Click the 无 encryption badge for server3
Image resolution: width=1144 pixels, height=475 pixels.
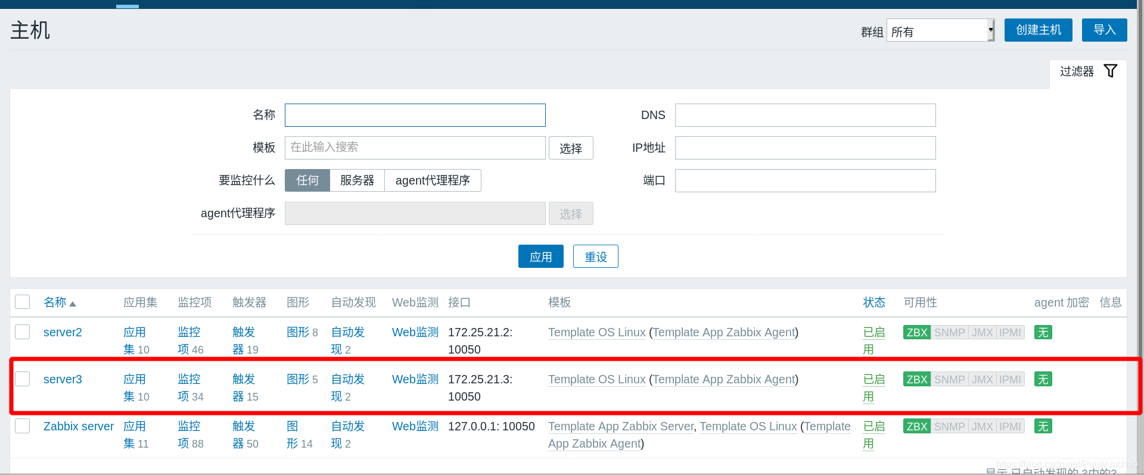point(1043,379)
